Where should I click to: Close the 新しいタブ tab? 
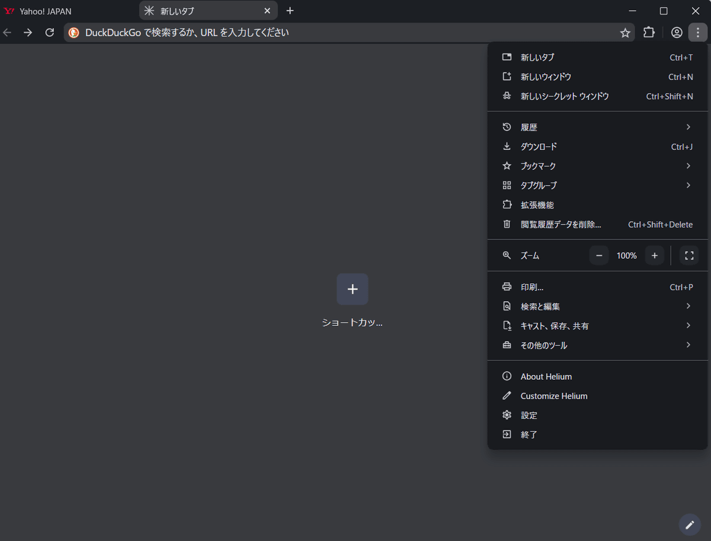point(267,11)
